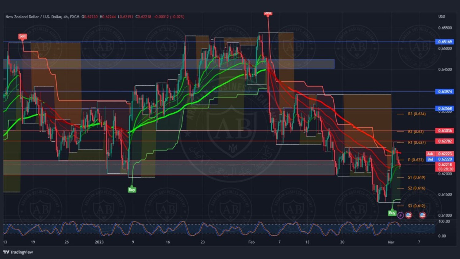
Task: Click the R2 (0.63) pivot label
Action: (x=416, y=132)
